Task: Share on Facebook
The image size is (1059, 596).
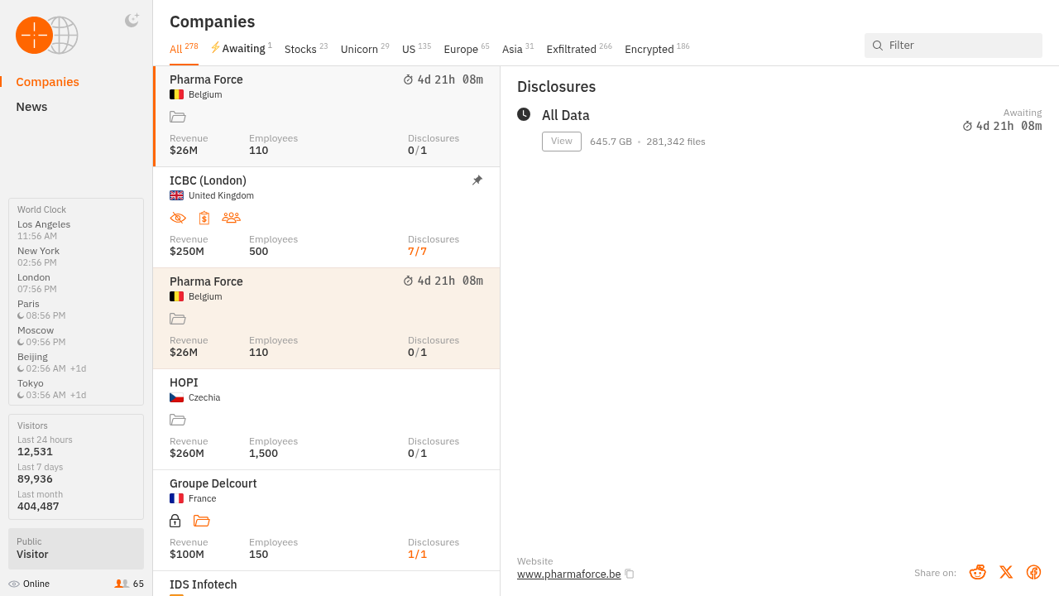Action: pyautogui.click(x=1033, y=572)
